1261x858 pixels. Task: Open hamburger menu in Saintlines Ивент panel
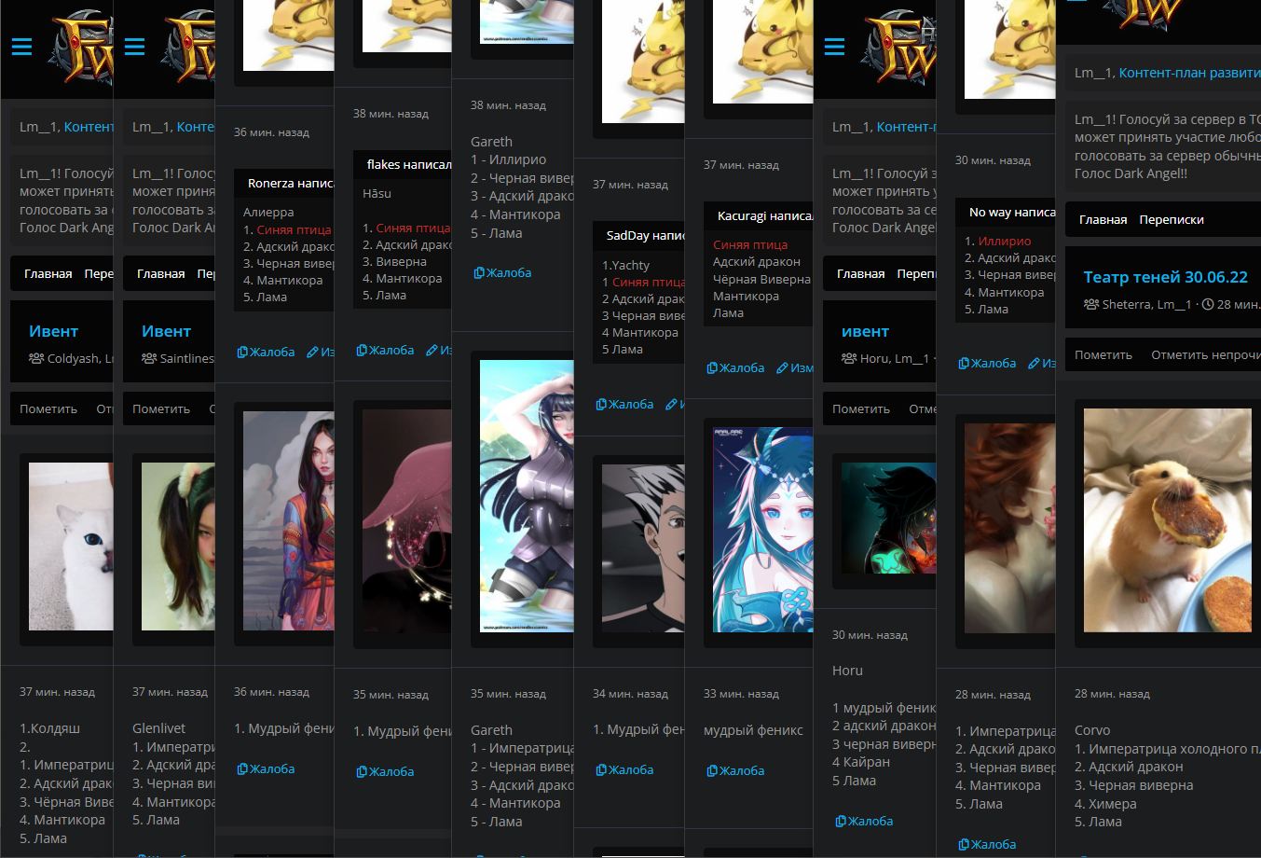click(134, 47)
